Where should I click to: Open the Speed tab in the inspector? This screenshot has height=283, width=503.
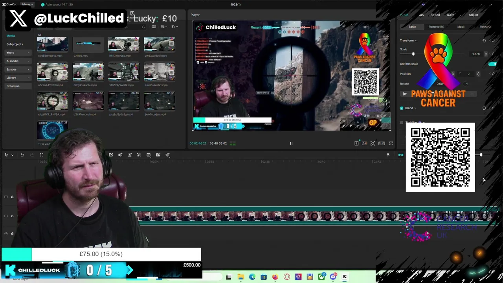click(435, 15)
